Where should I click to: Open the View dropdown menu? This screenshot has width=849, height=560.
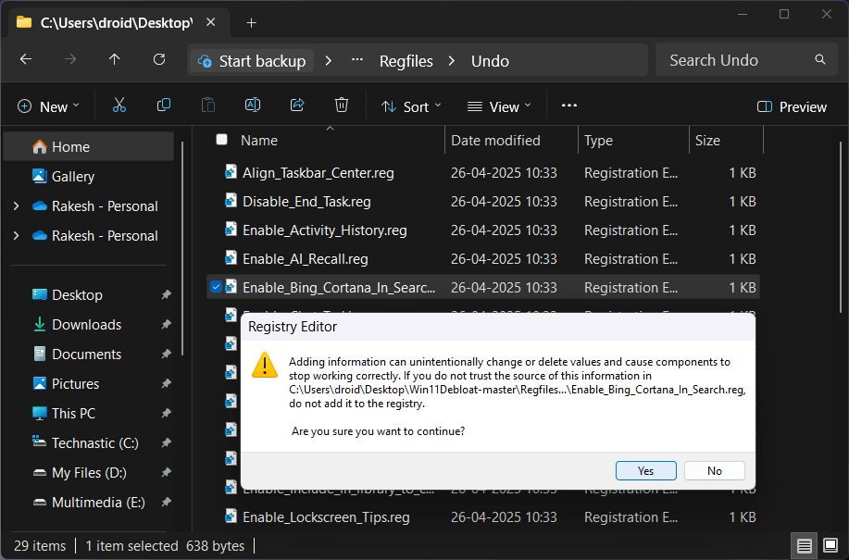coord(499,107)
